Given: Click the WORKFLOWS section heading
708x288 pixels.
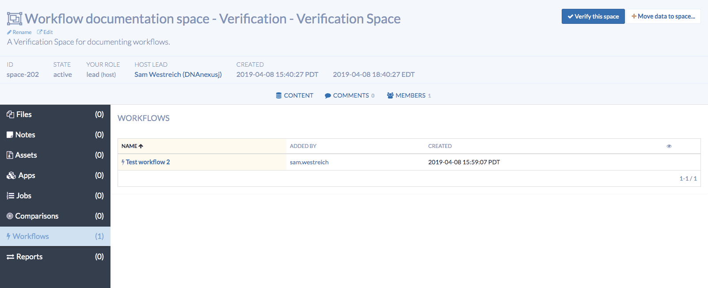Looking at the screenshot, I should [144, 118].
